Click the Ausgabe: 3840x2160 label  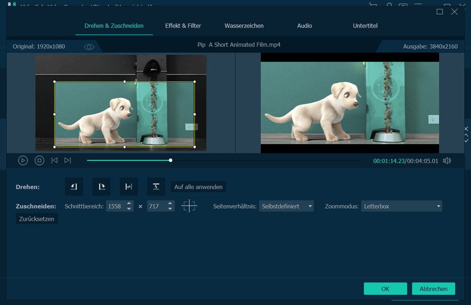pos(430,47)
